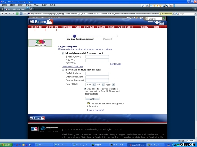Click the Sun Microsystems logo

pyautogui.click(x=160, y=23)
